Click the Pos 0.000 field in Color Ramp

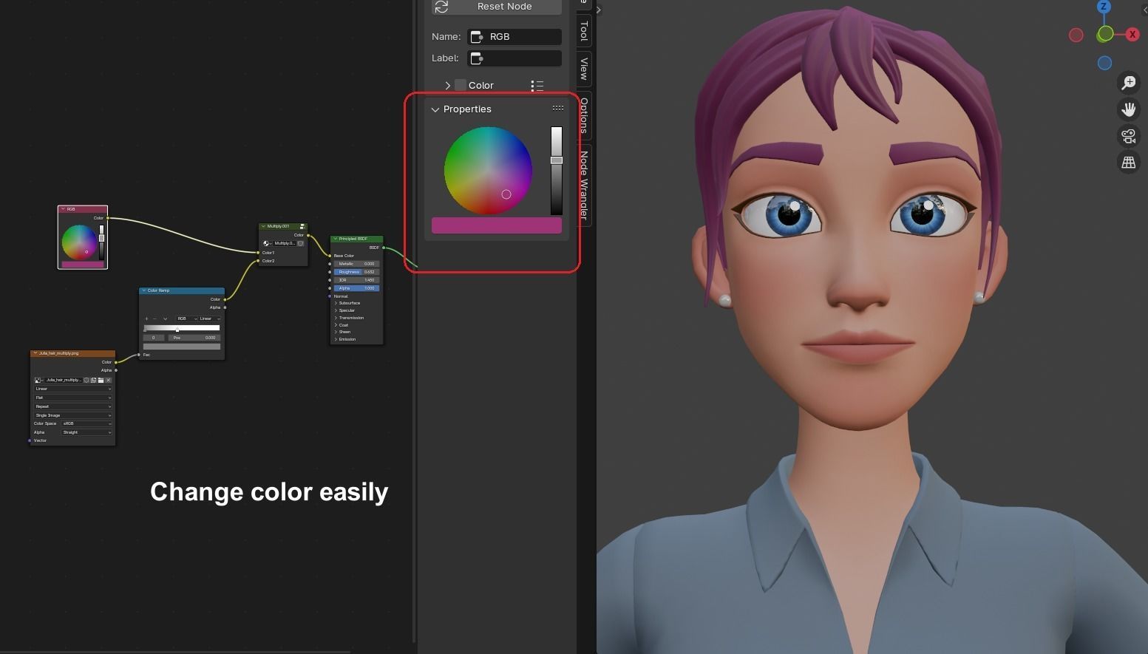click(194, 338)
